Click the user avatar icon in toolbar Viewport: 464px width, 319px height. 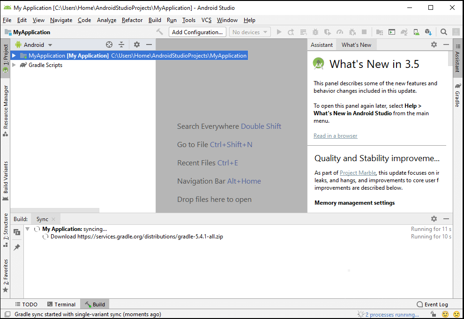[456, 32]
